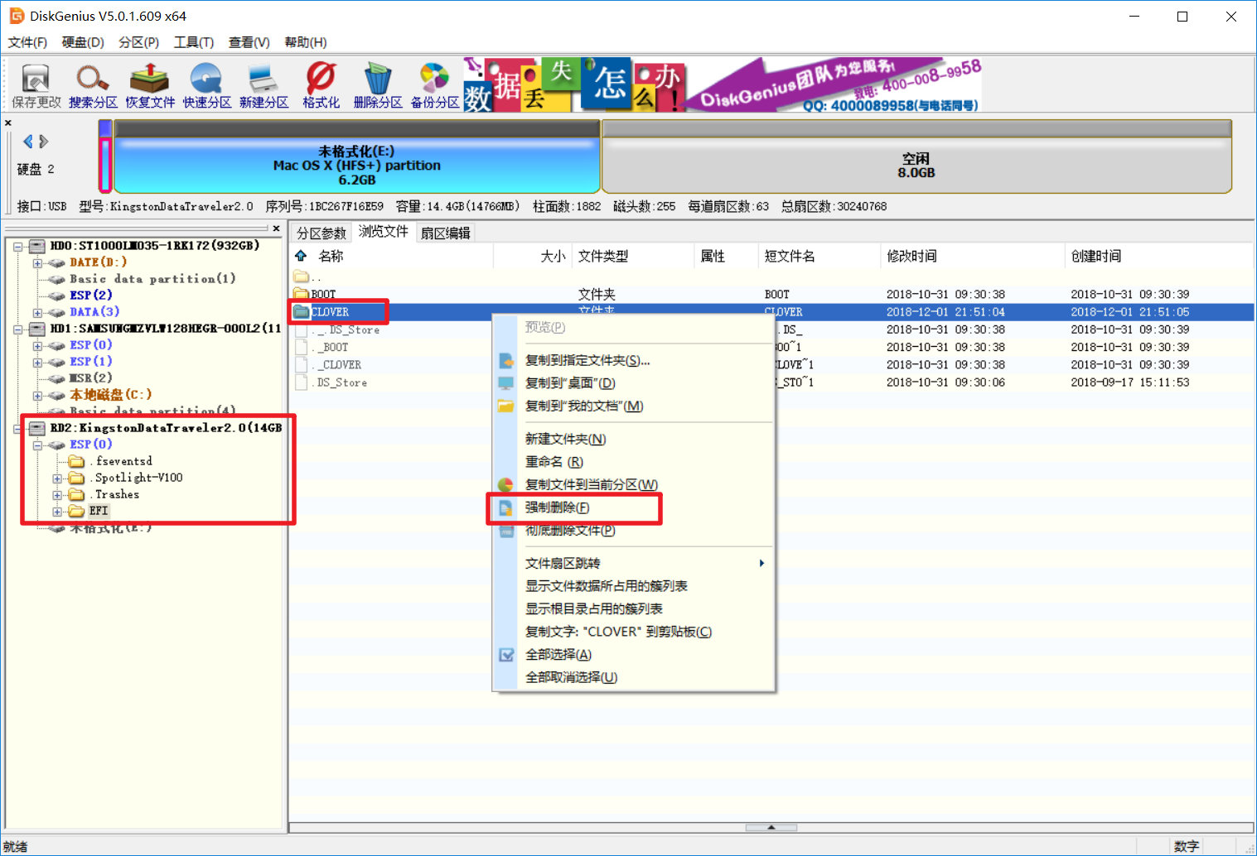Viewport: 1257px width, 856px height.
Task: Click the Format (格式化) toolbar icon
Action: [x=321, y=86]
